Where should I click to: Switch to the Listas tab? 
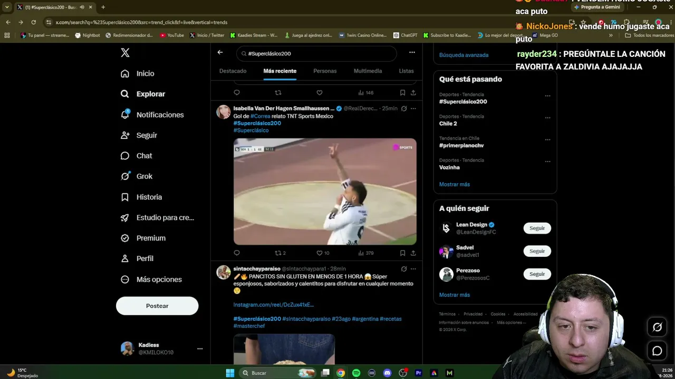406,71
